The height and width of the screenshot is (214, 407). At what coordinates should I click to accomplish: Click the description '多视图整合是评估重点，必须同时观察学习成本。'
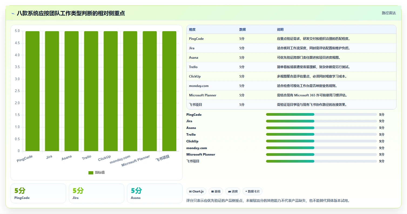click(x=312, y=76)
